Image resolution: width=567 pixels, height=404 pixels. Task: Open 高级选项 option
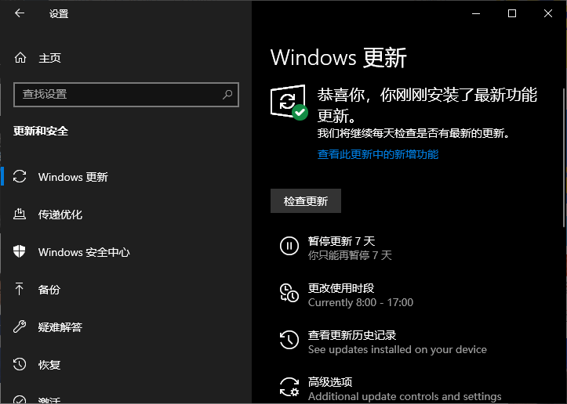(330, 381)
